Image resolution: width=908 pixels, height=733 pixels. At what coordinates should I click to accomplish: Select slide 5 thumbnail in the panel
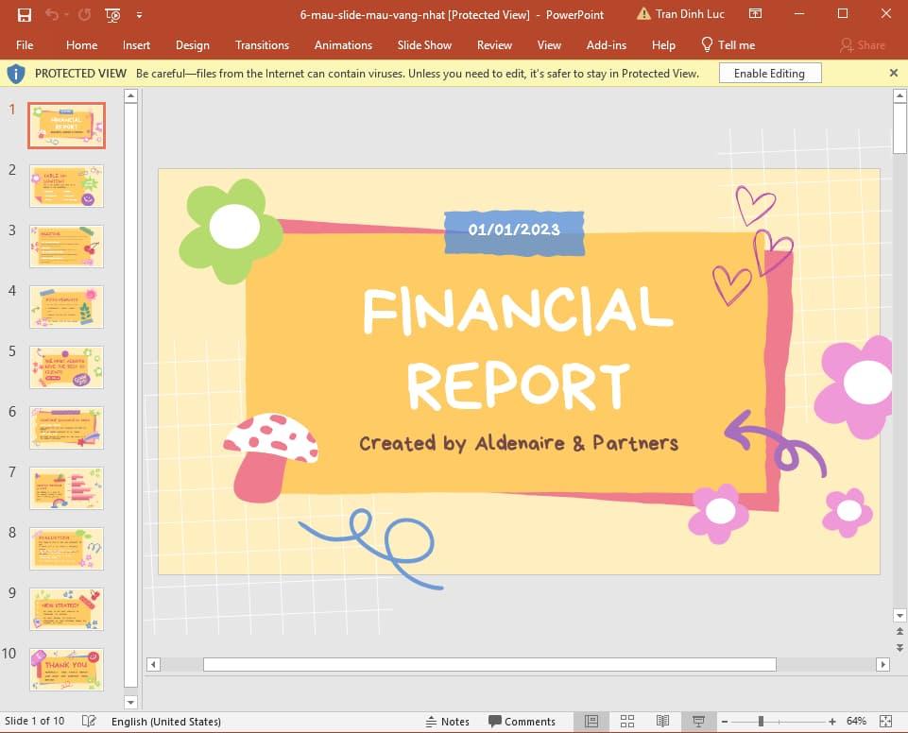click(66, 366)
